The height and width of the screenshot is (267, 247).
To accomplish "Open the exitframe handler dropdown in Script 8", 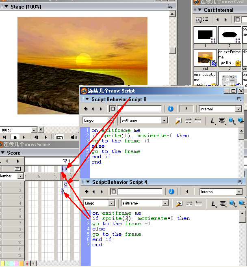I will [x=164, y=121].
